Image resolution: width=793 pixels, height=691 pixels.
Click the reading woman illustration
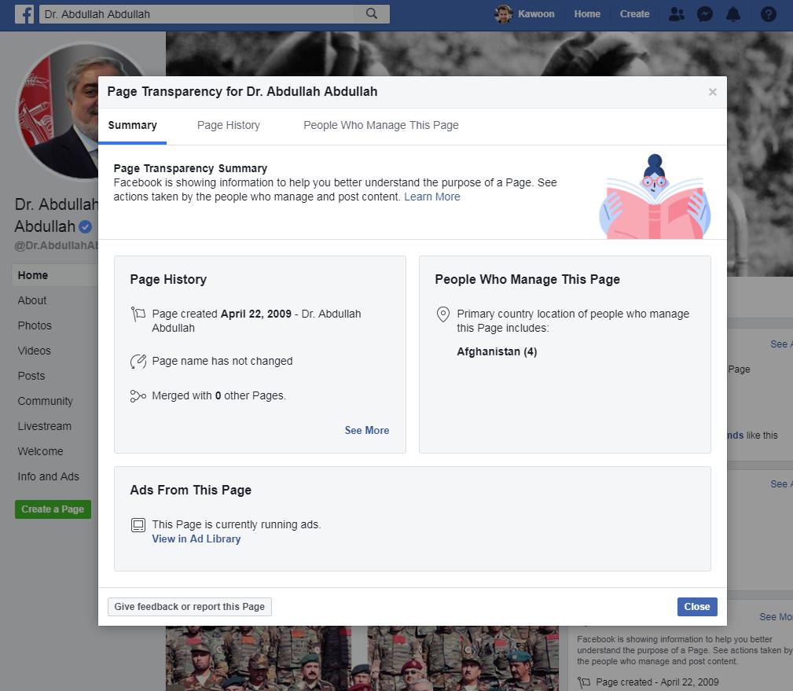point(655,197)
